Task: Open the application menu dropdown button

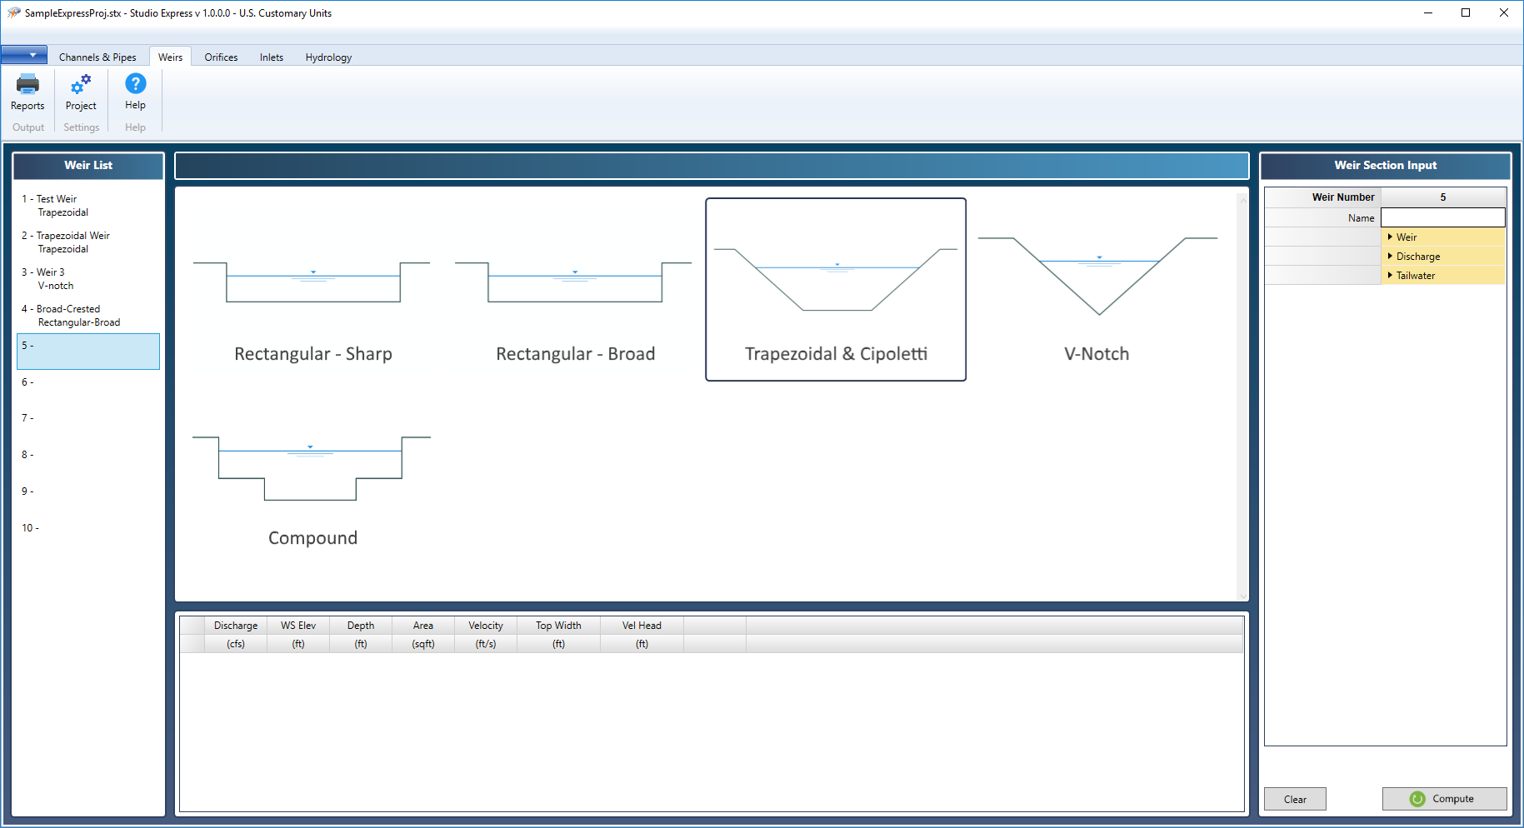Action: pos(24,56)
